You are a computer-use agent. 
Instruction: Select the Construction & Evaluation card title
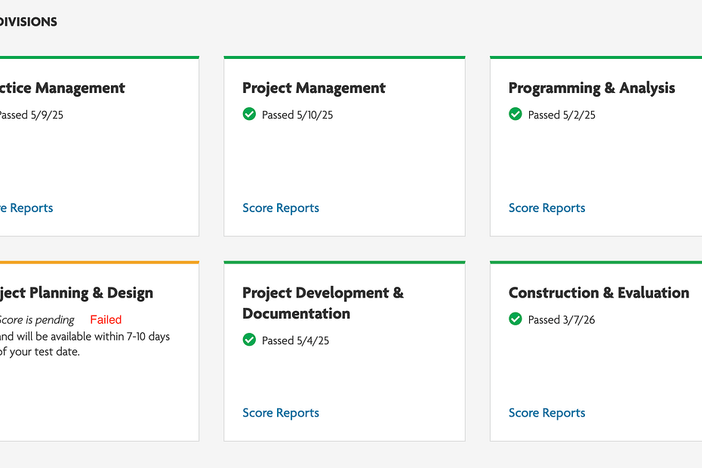(599, 293)
